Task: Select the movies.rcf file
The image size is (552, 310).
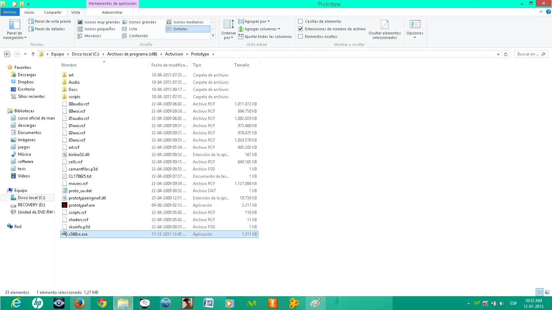Action: (x=78, y=184)
